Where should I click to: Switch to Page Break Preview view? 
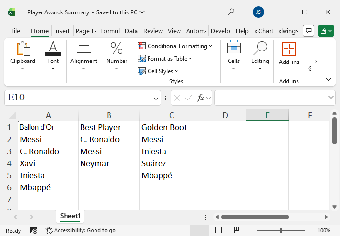coord(238,230)
